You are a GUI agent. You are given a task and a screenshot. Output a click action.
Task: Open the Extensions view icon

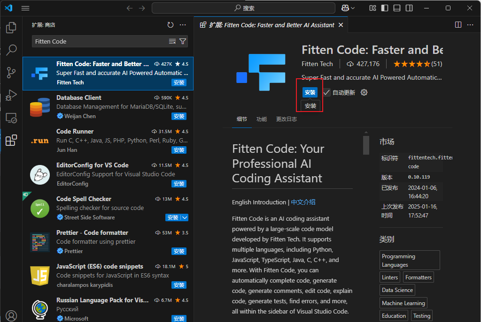[11, 140]
